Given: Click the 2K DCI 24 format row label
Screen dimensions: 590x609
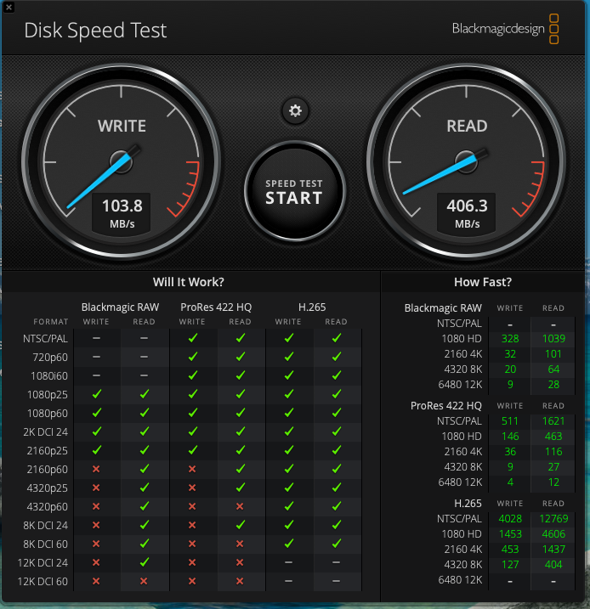Looking at the screenshot, I should pos(45,431).
